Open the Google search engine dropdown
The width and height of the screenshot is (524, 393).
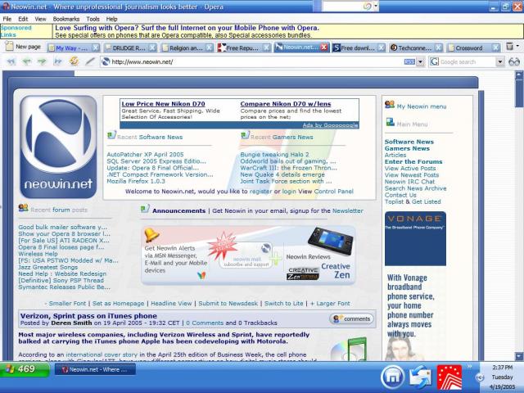500,62
